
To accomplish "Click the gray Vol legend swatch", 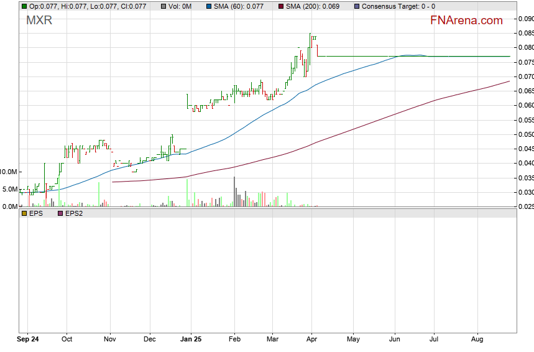I will point(163,6).
